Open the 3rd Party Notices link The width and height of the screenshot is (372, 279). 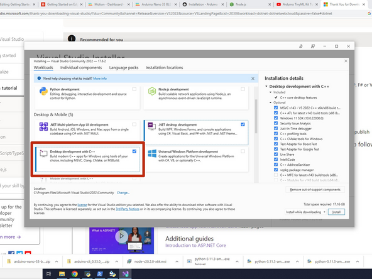pos(128,209)
